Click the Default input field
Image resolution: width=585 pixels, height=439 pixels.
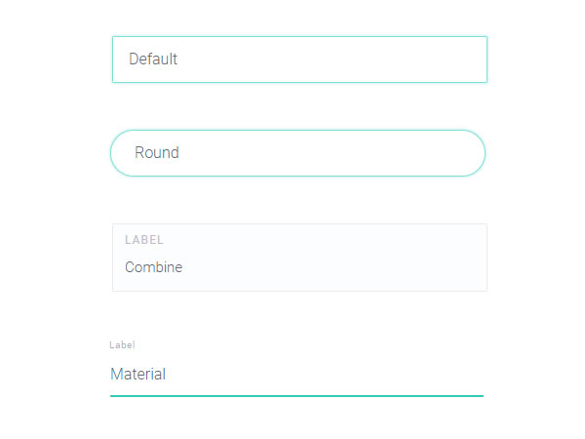click(299, 60)
